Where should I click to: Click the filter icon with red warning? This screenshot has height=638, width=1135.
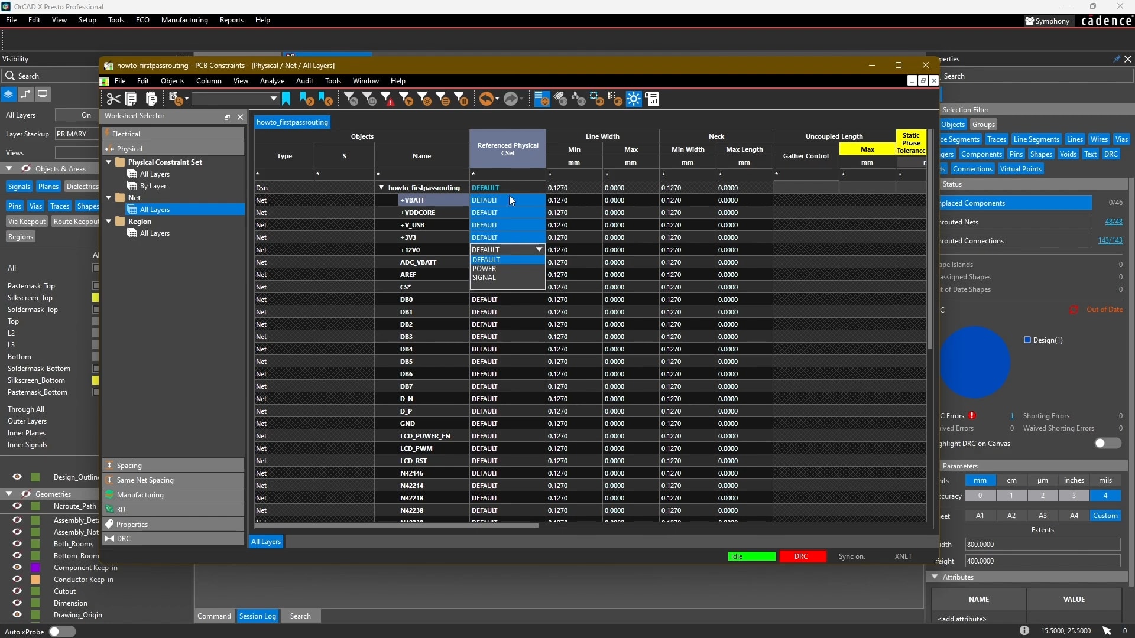(388, 99)
